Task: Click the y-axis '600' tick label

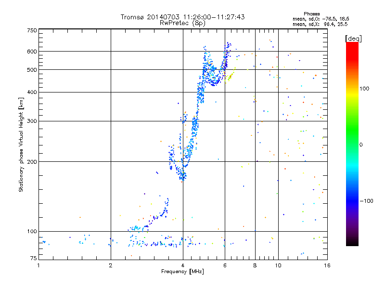Action: pos(32,52)
